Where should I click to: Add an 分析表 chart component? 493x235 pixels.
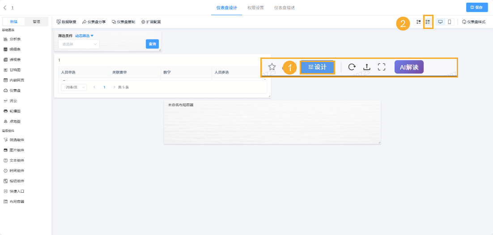[x=12, y=39]
